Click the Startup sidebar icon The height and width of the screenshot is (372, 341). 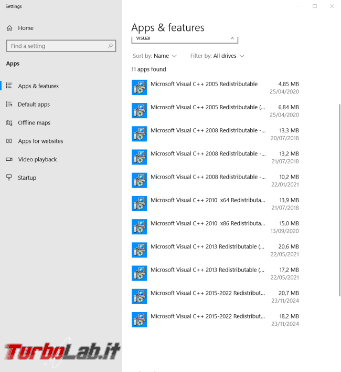[x=9, y=178]
